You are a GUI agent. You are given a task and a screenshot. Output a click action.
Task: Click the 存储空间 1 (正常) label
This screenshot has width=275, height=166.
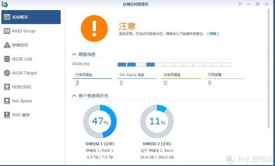(100, 144)
